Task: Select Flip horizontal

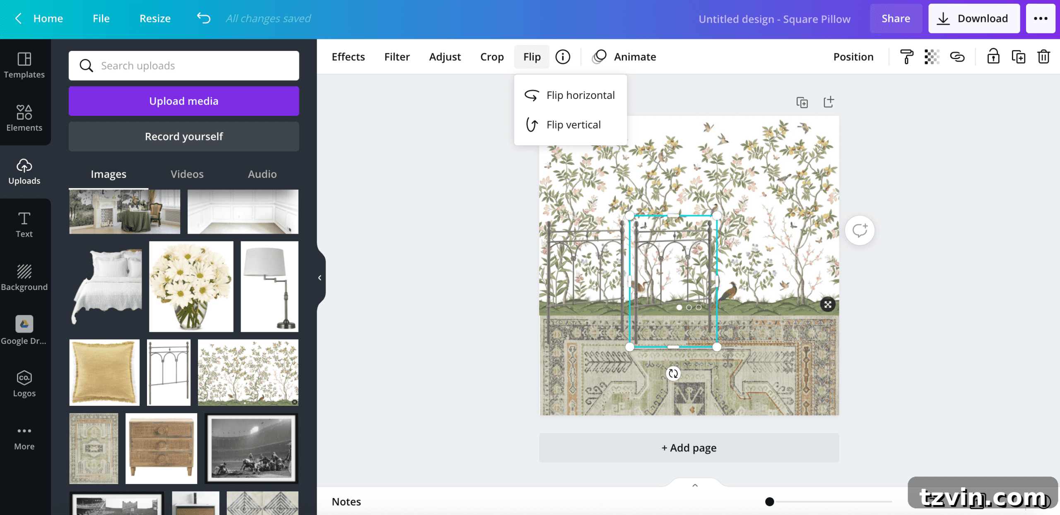Action: coord(570,95)
